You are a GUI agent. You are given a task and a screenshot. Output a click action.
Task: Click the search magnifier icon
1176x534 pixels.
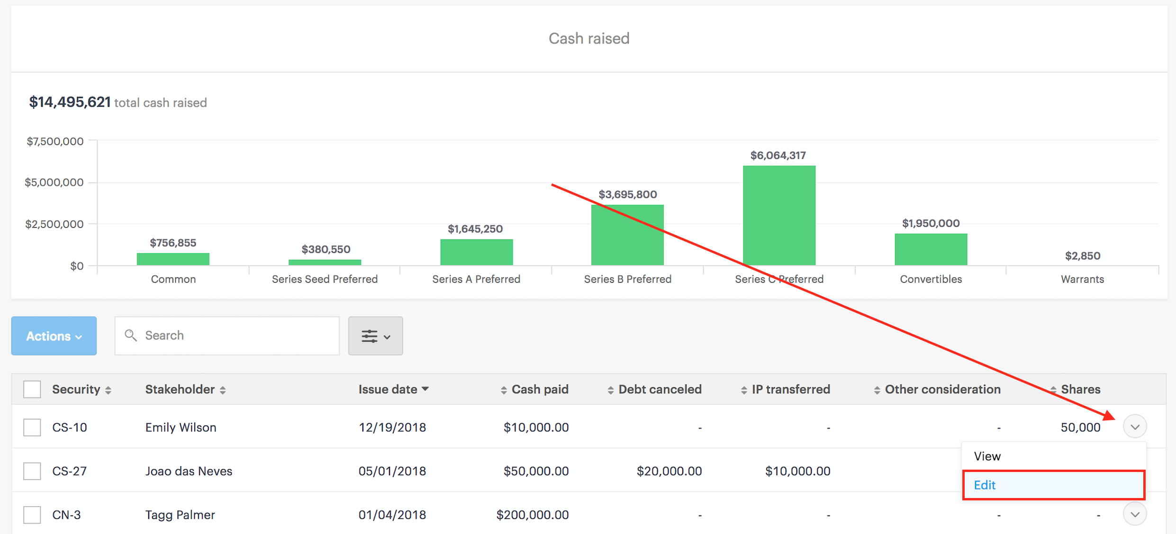point(130,336)
